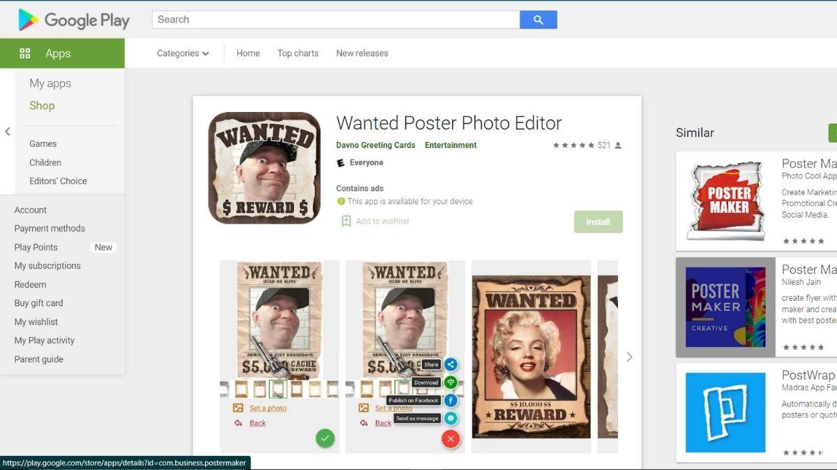Click the Similar heading
837x470 pixels.
[x=695, y=133]
